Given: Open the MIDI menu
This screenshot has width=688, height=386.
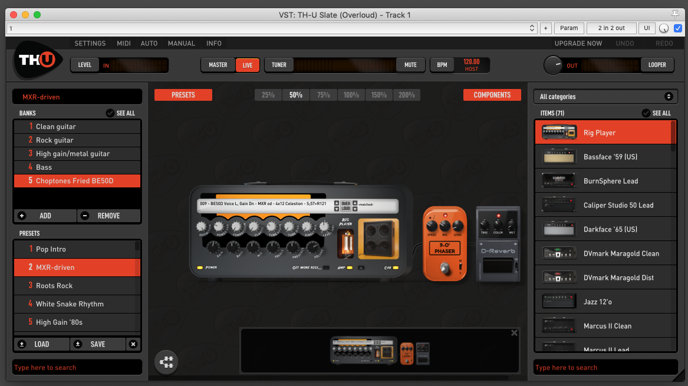Looking at the screenshot, I should [x=124, y=44].
